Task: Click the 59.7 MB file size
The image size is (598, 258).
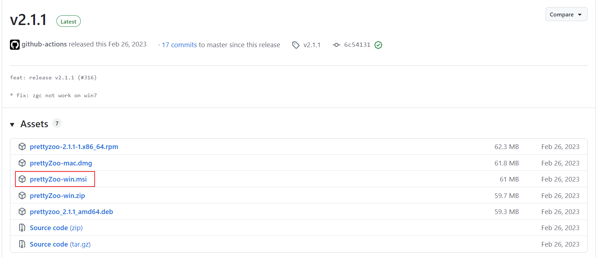Action: [x=507, y=195]
